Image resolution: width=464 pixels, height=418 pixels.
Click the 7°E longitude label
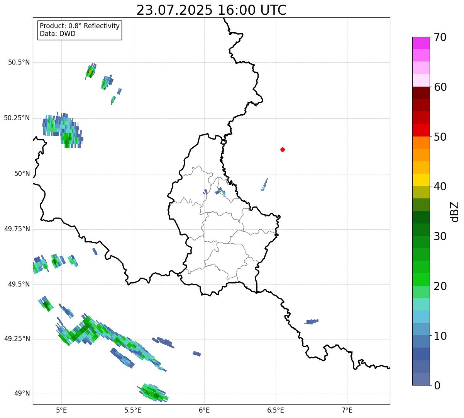coord(347,410)
